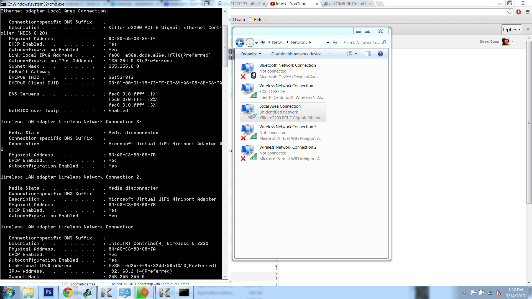
Task: Click the Back arrow in Network Connections
Action: [x=240, y=42]
